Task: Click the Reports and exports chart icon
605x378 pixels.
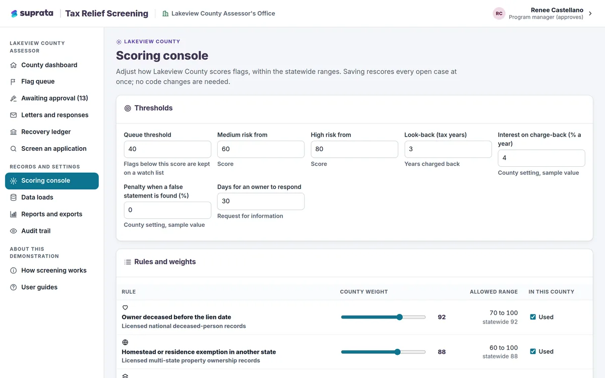Action: [13, 214]
